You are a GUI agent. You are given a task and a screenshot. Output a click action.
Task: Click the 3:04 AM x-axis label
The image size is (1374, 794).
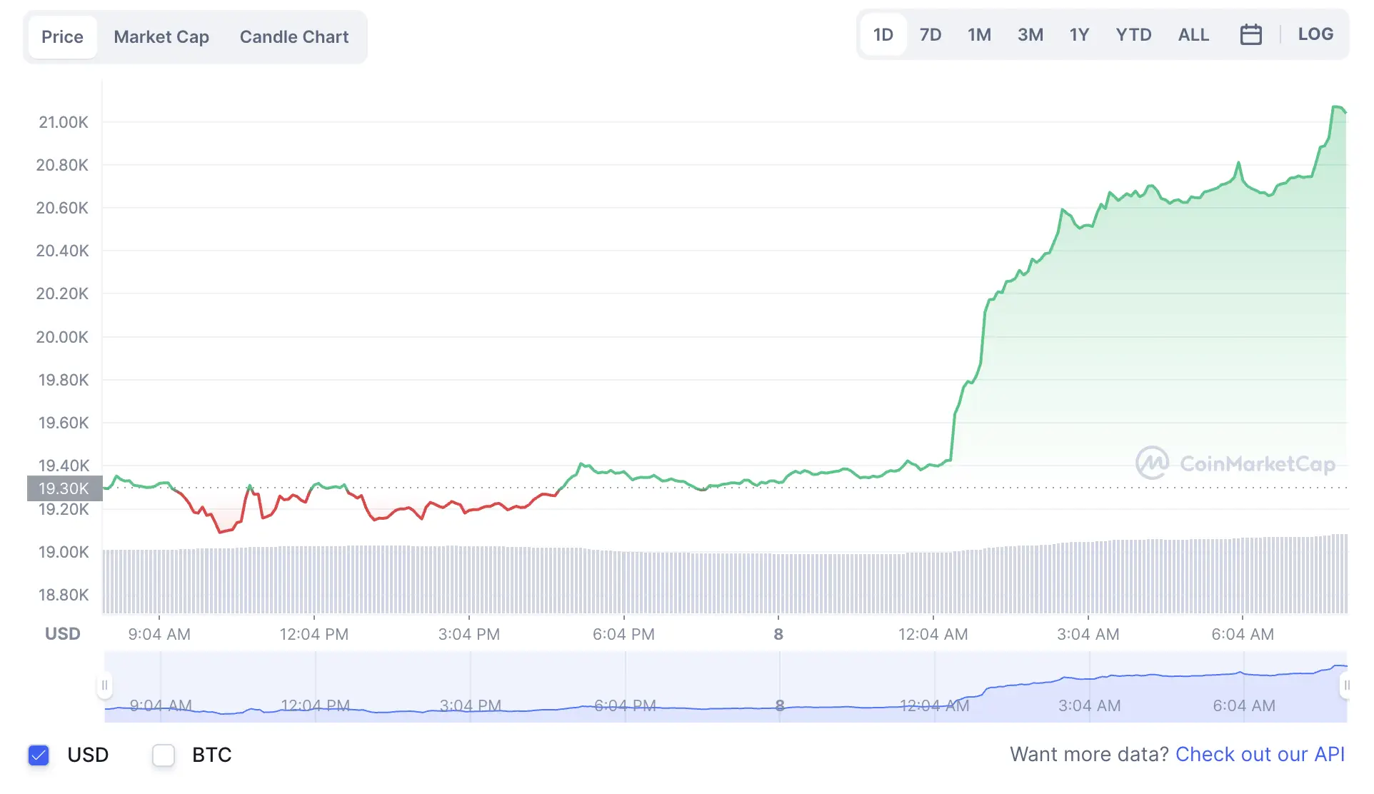click(1088, 634)
